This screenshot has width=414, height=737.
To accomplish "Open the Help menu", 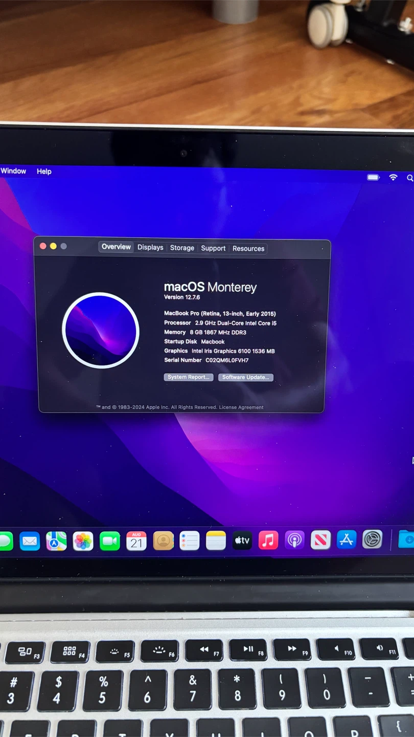I will (44, 171).
